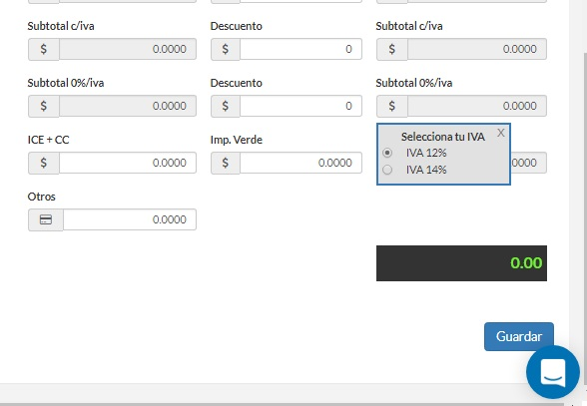Click the ICE + CC amount field

tap(128, 163)
